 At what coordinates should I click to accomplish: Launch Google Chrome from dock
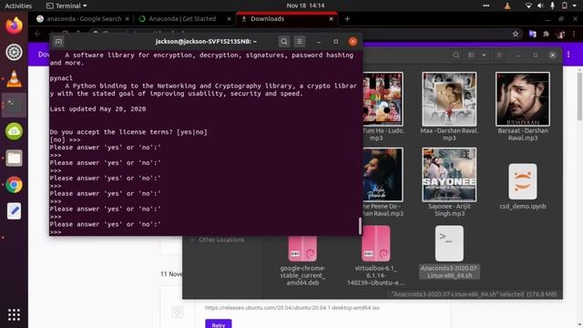15,185
